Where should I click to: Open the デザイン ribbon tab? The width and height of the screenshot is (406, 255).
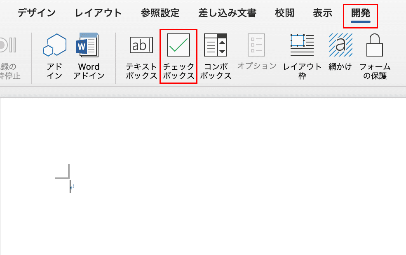click(x=36, y=13)
